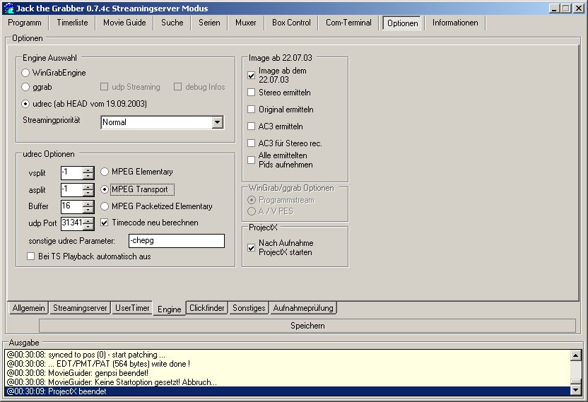588x402 pixels.
Task: Switch to the Clickfinder sub-tab
Action: pyautogui.click(x=207, y=308)
